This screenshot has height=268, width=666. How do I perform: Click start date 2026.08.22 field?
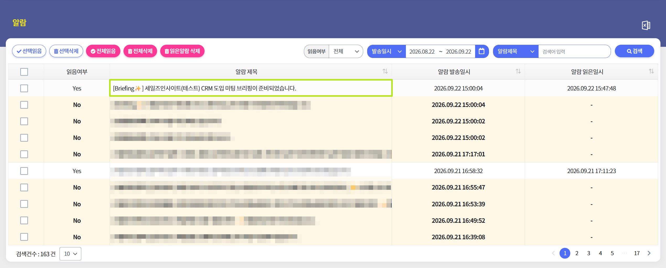point(422,52)
